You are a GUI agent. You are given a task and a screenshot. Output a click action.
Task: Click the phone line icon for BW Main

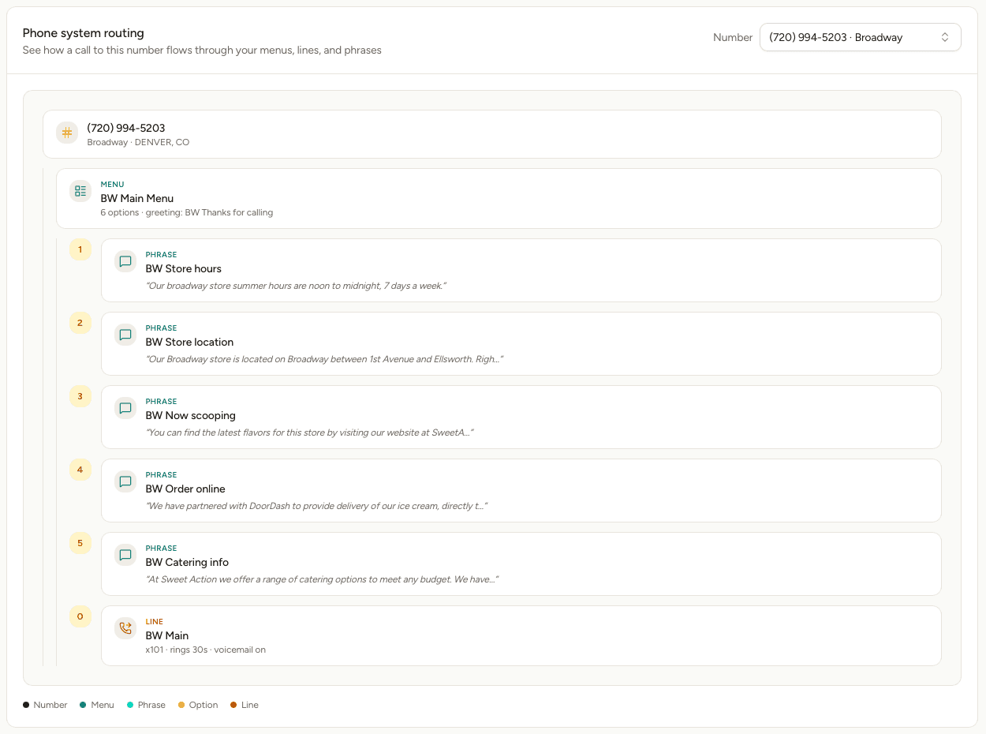(x=125, y=628)
